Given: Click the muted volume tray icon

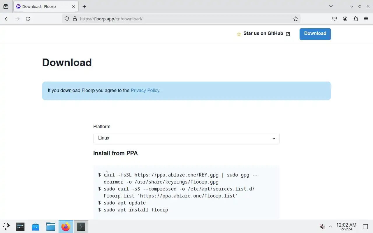Looking at the screenshot, I should [x=322, y=226].
